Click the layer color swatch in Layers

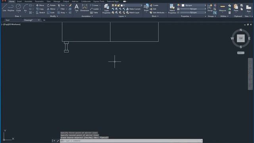(122, 5)
